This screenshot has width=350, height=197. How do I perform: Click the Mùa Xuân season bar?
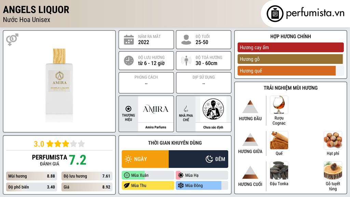tap(148, 175)
